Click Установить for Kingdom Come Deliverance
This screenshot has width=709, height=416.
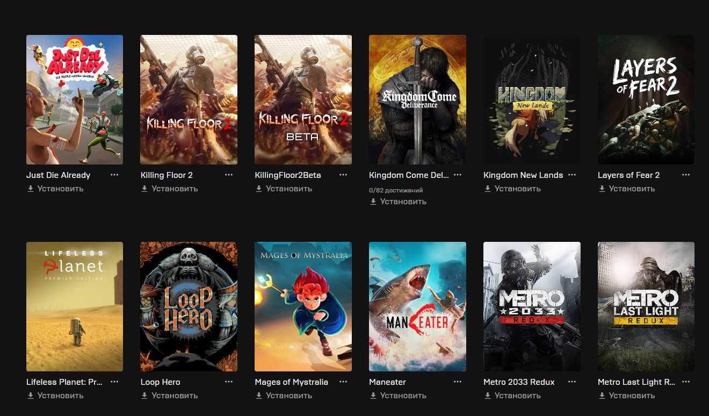coord(398,202)
